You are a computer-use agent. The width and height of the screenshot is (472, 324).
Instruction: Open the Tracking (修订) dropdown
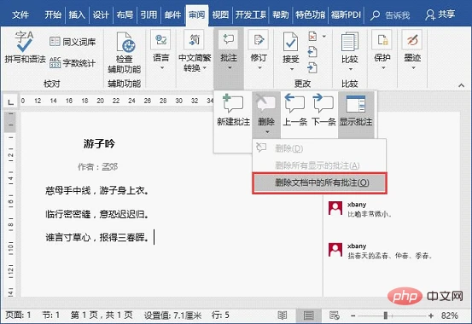[259, 50]
